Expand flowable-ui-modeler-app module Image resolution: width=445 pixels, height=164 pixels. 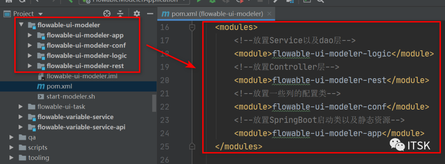pyautogui.click(x=30, y=35)
